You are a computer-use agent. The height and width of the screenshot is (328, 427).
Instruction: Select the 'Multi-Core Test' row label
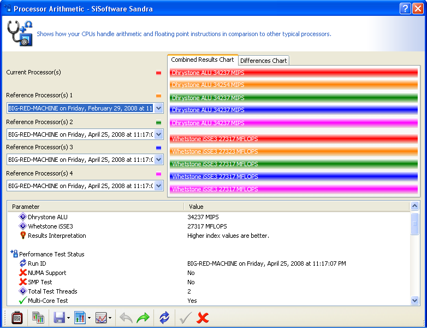[48, 301]
